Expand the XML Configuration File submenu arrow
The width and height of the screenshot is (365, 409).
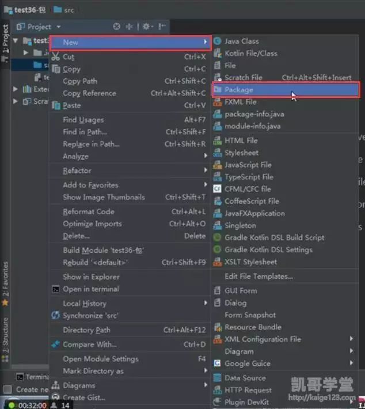coord(351,339)
